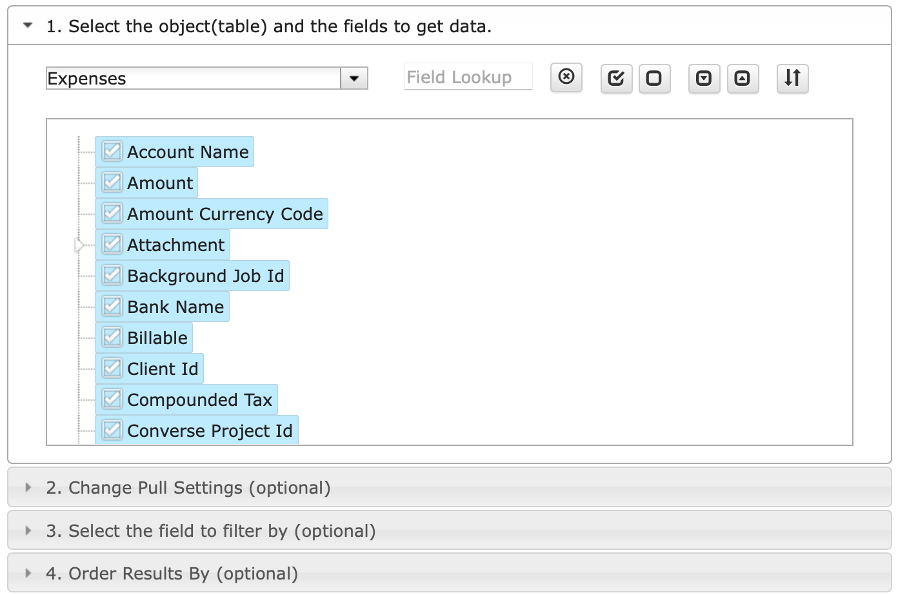Click the uncheck all fields icon
This screenshot has height=595, width=898.
point(654,79)
